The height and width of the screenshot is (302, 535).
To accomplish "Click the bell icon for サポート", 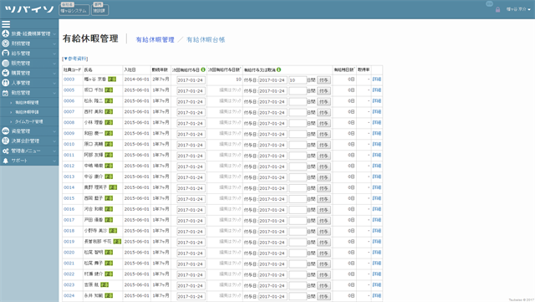I will click(x=6, y=161).
